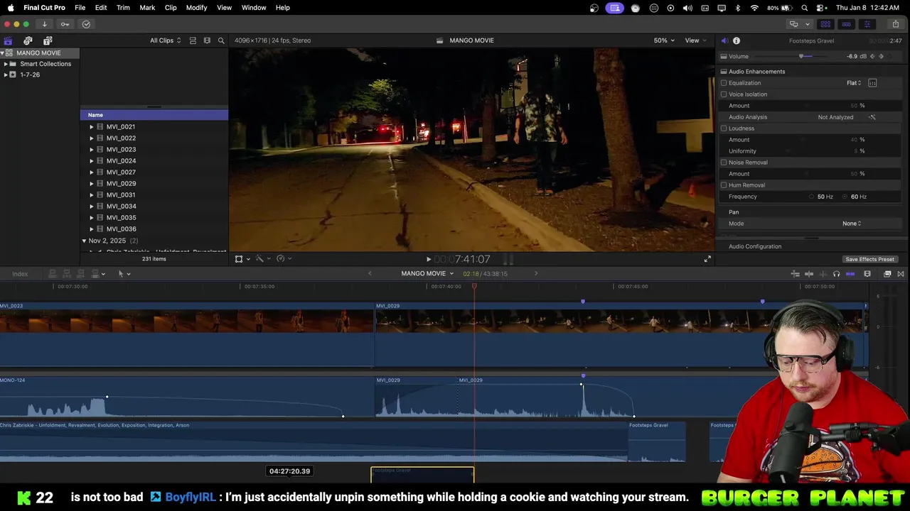Open the equalizer graph button
The width and height of the screenshot is (910, 511).
click(x=872, y=83)
